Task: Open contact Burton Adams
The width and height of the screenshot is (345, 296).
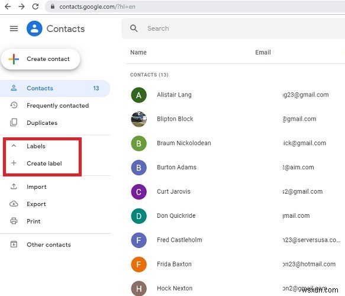Action: tap(176, 168)
